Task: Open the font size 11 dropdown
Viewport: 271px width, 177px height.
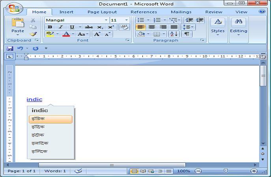Action: point(127,20)
